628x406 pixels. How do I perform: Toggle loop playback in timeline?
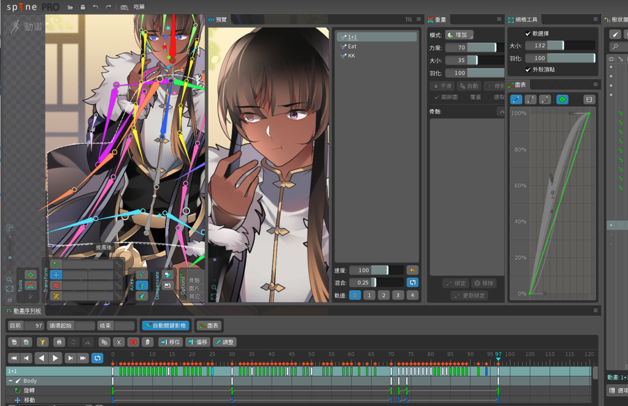(x=98, y=358)
